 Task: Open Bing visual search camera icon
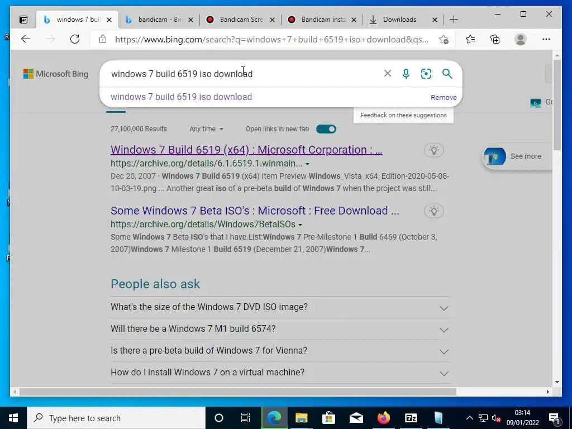[426, 74]
